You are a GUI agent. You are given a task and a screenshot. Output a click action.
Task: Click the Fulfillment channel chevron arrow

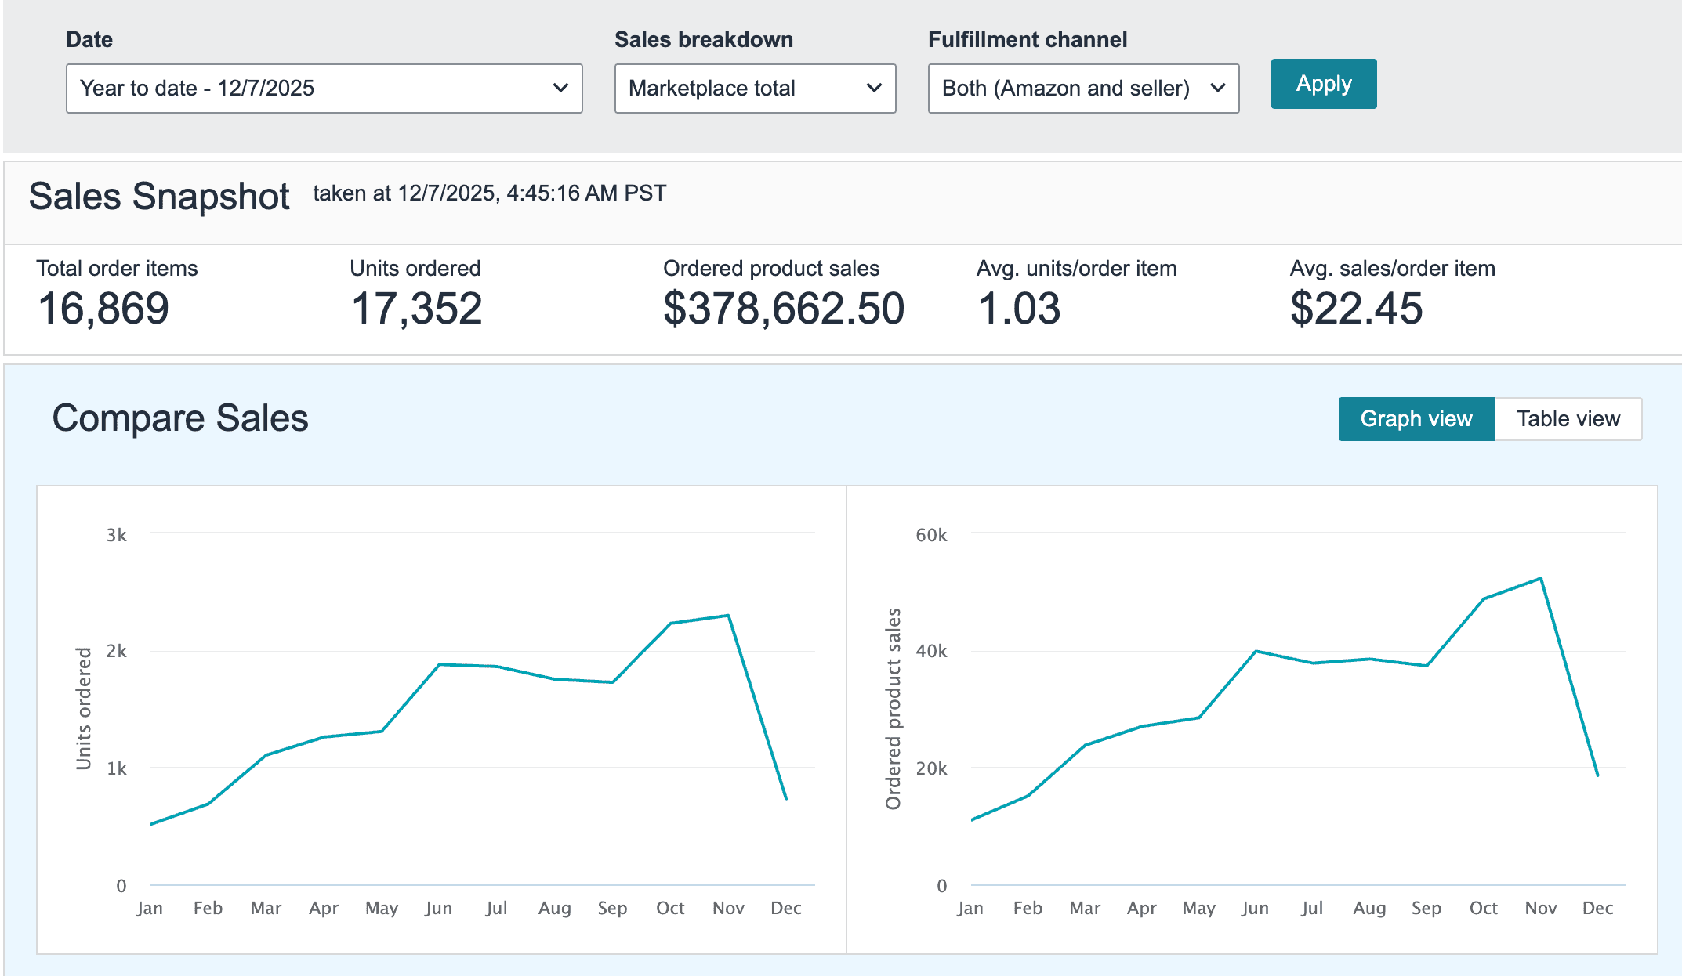pos(1216,88)
